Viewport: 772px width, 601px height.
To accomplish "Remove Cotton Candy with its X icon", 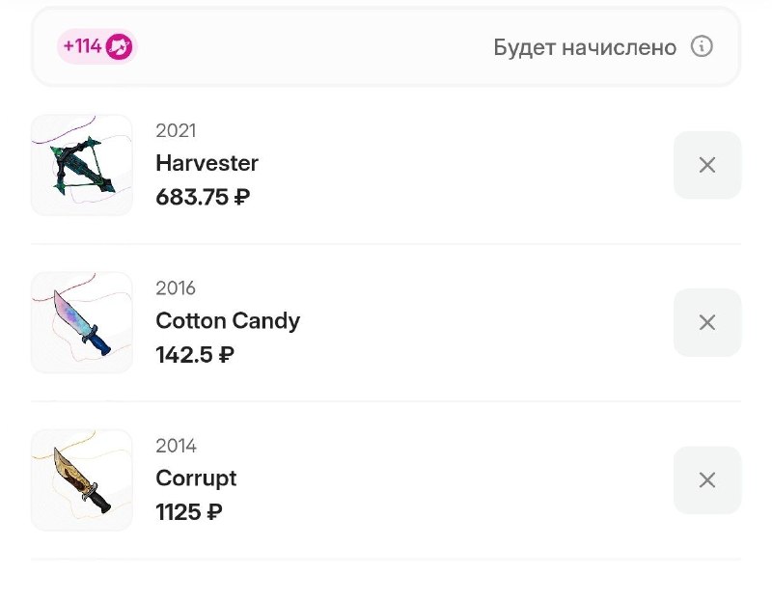I will tap(707, 322).
